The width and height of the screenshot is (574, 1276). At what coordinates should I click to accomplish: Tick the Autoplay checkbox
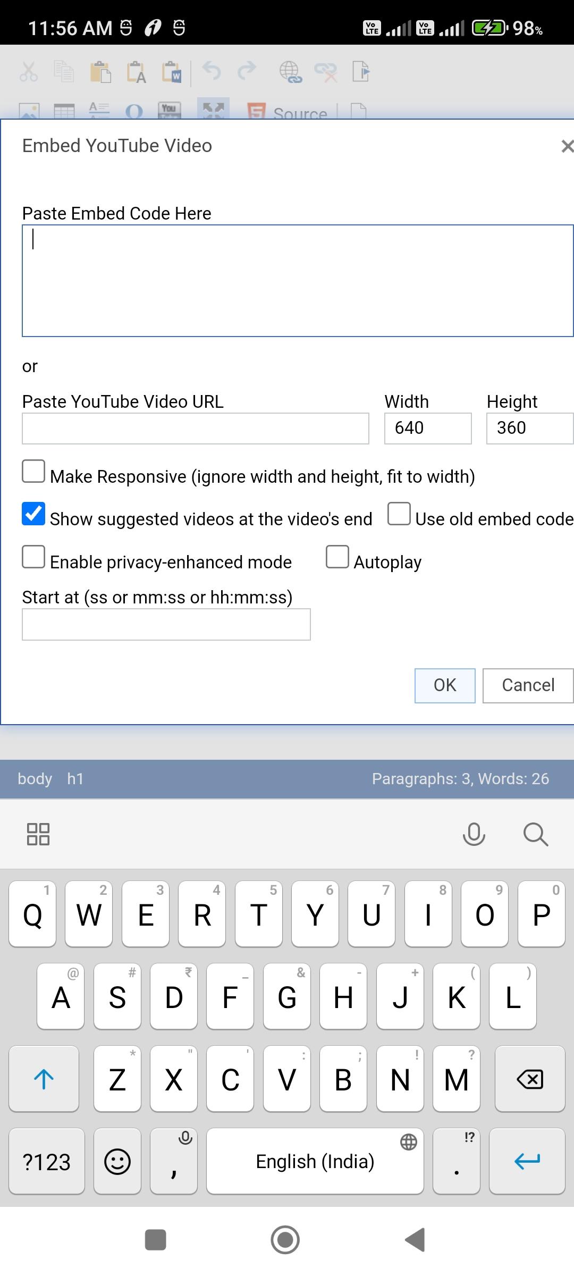pyautogui.click(x=337, y=557)
